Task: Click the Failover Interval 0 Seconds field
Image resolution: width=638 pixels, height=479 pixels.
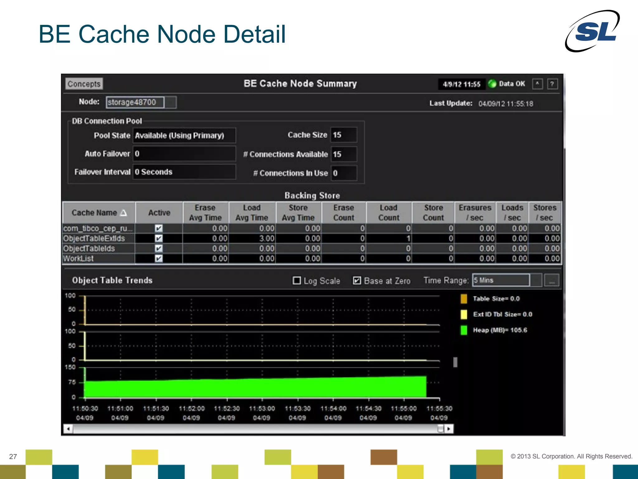Action: (184, 172)
